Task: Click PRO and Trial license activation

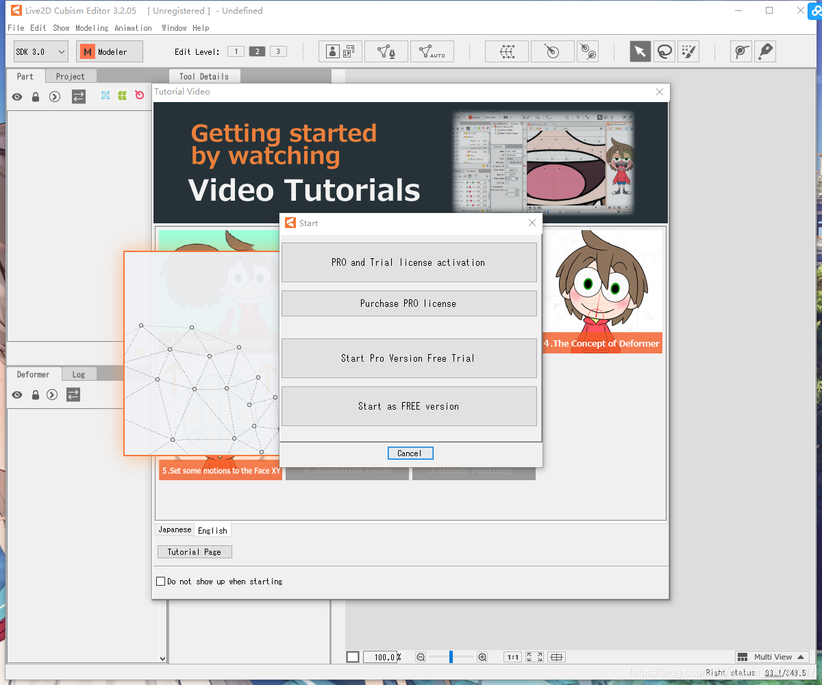Action: (409, 262)
